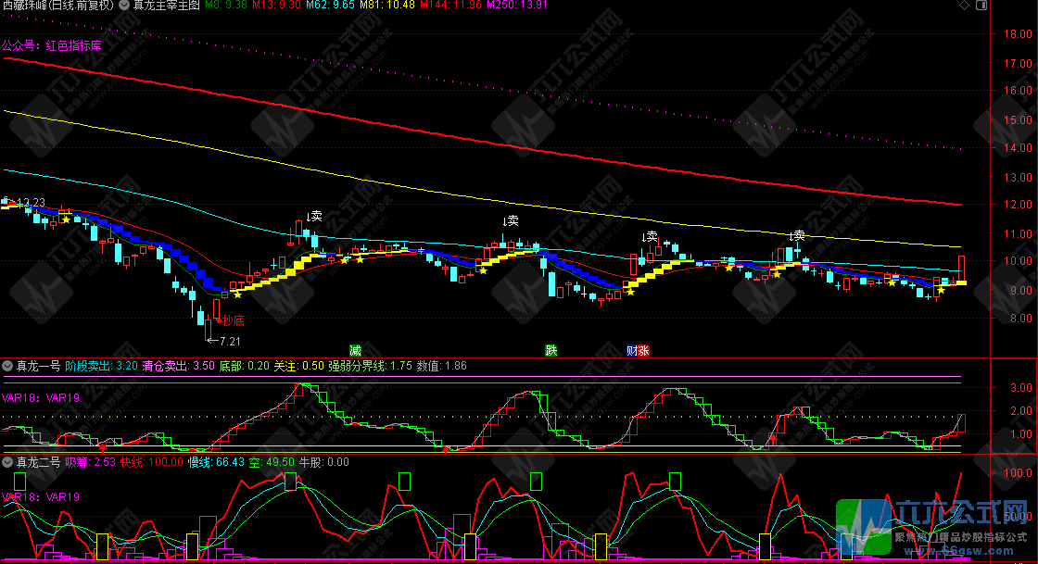Image resolution: width=1038 pixels, height=564 pixels.
Task: Expand the 真龙主宰主图 indicator dropdown
Action: [x=124, y=6]
